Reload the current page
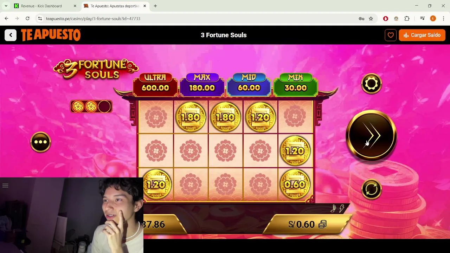 click(x=27, y=19)
